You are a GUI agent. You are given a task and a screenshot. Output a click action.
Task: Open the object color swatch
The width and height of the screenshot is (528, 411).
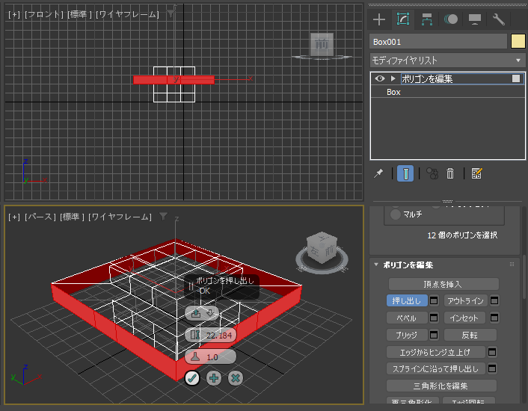[x=518, y=42]
